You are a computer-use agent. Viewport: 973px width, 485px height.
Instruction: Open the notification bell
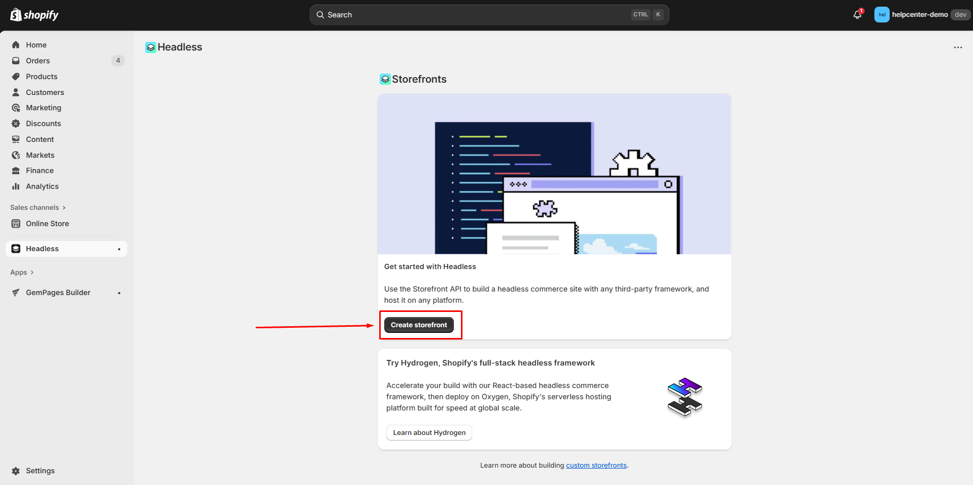[x=857, y=14]
